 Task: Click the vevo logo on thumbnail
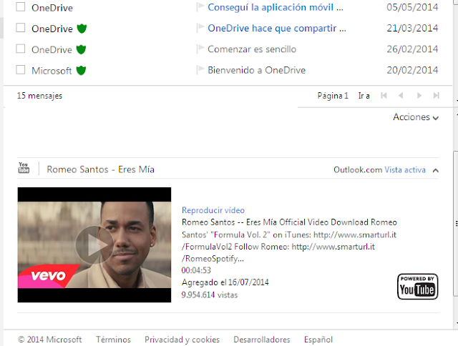48,275
